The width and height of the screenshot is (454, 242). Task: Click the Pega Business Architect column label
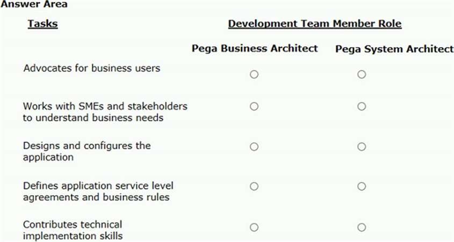click(x=255, y=49)
